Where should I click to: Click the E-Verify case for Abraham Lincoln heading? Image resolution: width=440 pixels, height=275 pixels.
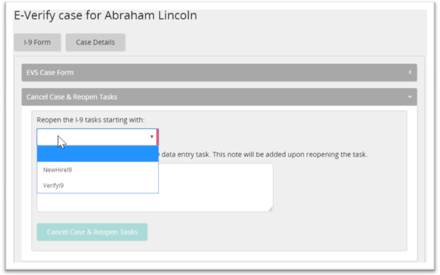(105, 15)
